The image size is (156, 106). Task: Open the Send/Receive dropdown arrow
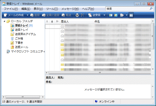[x=104, y=15]
